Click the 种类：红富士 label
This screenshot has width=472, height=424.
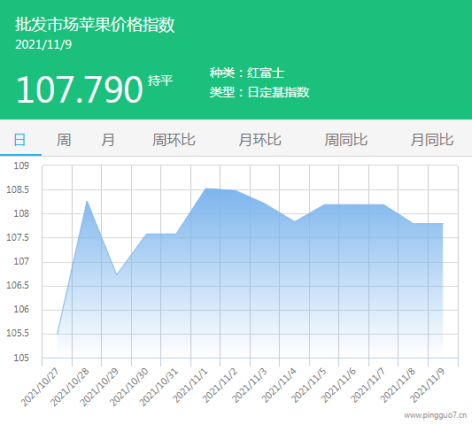[247, 73]
